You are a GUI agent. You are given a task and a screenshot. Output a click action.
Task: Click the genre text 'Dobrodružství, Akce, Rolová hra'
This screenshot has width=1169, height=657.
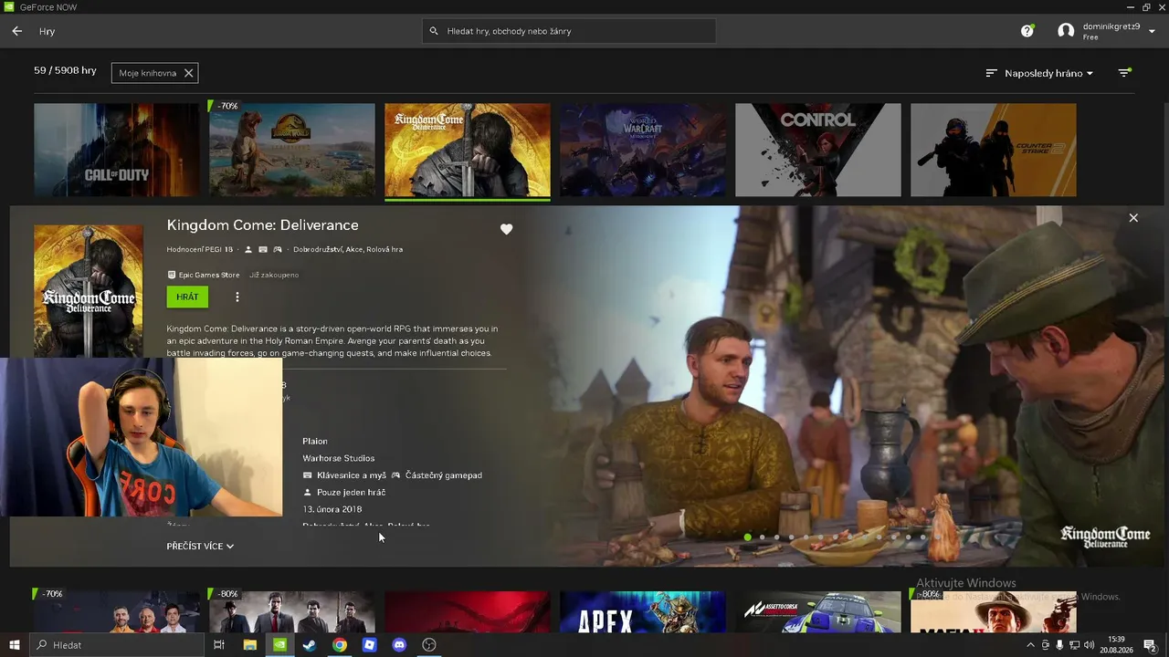tap(348, 249)
